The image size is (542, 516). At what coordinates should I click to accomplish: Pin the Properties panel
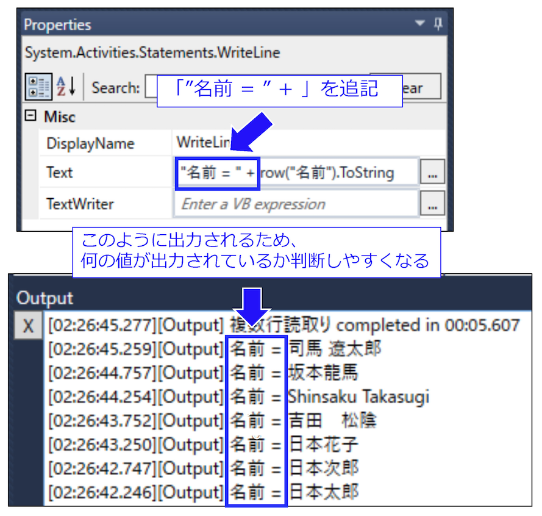[438, 24]
